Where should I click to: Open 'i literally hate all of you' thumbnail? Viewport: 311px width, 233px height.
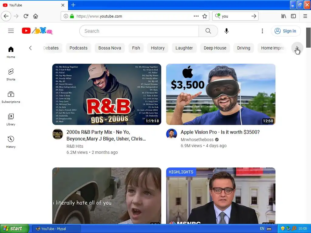coord(107,196)
